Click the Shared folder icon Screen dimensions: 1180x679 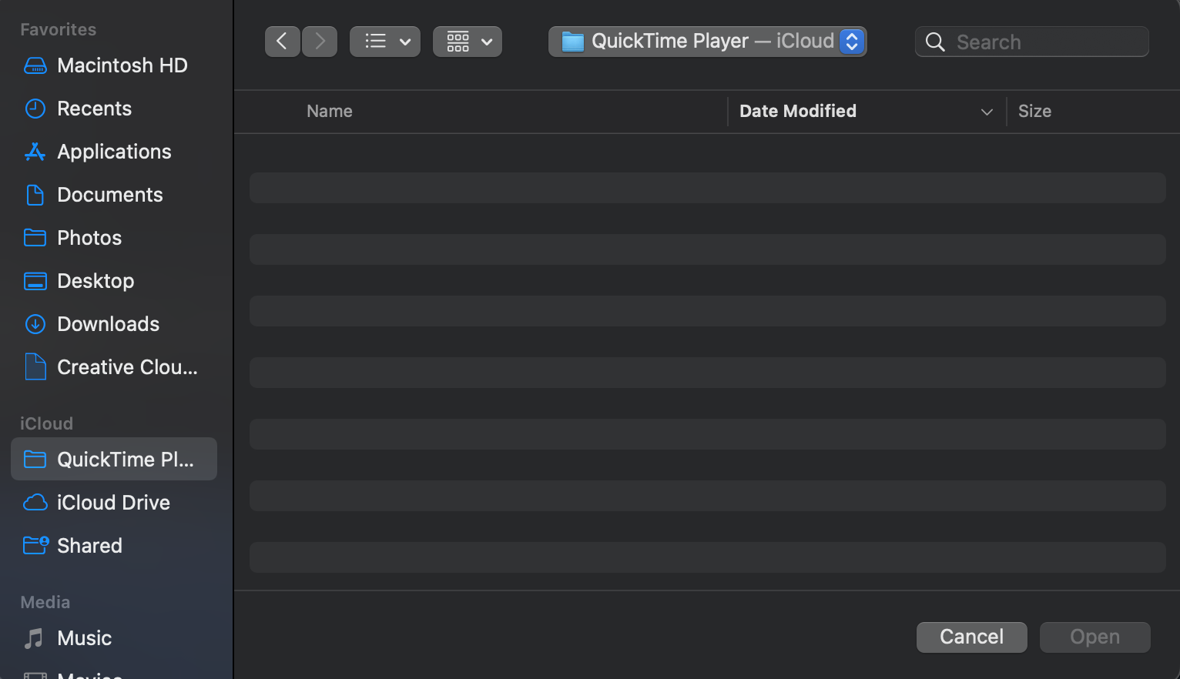tap(36, 546)
